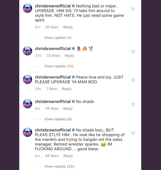This screenshot has width=161, height=170.
Task: Expand View replies (11)
Action: tap(59, 66)
